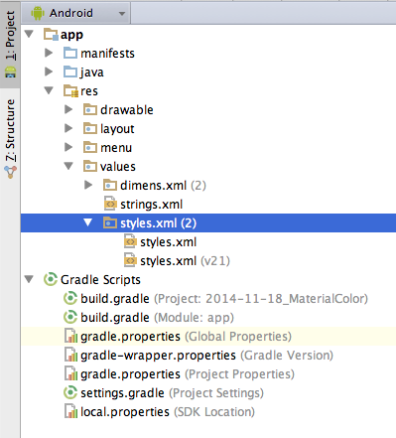This screenshot has width=396, height=438.
Task: Click the Gradle Scripts icon
Action: pyautogui.click(x=51, y=280)
